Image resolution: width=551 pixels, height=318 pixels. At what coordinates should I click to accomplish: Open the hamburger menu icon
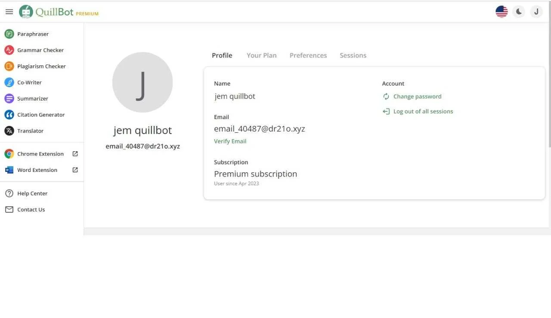[x=9, y=12]
